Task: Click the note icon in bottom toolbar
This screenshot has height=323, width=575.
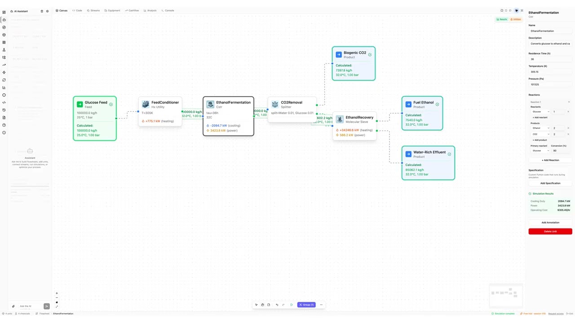Action: [x=269, y=305]
